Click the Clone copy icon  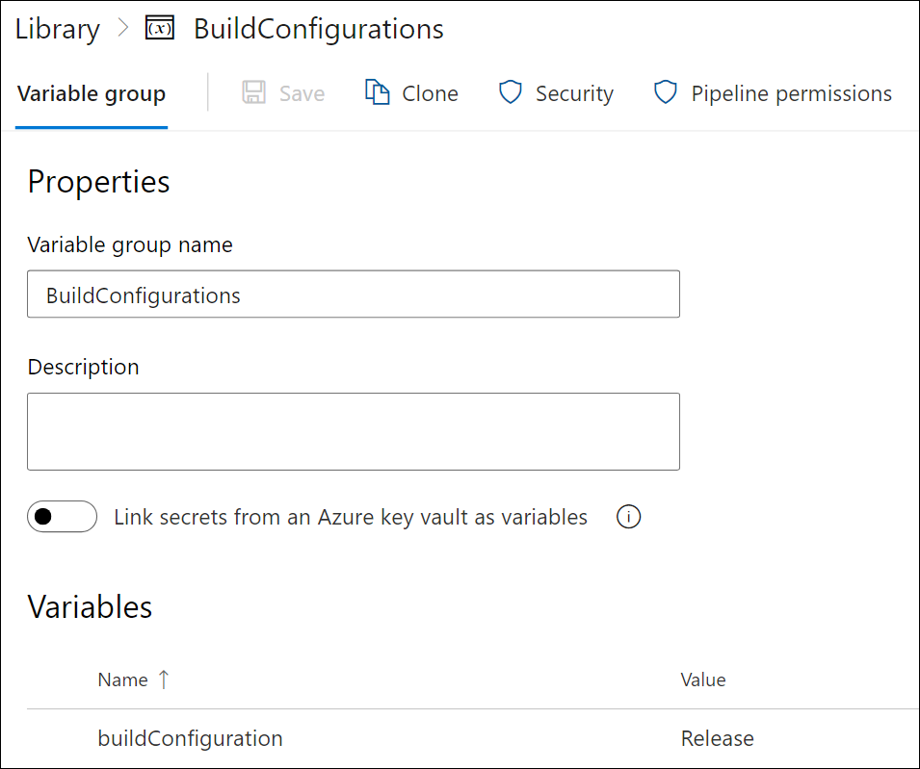[378, 92]
